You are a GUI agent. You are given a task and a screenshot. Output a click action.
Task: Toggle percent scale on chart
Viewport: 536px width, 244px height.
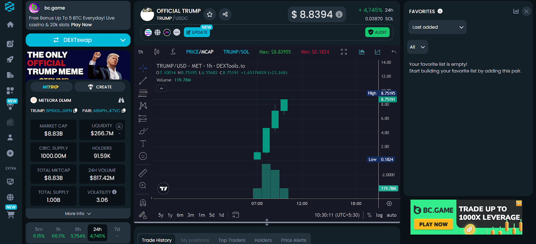click(x=369, y=215)
